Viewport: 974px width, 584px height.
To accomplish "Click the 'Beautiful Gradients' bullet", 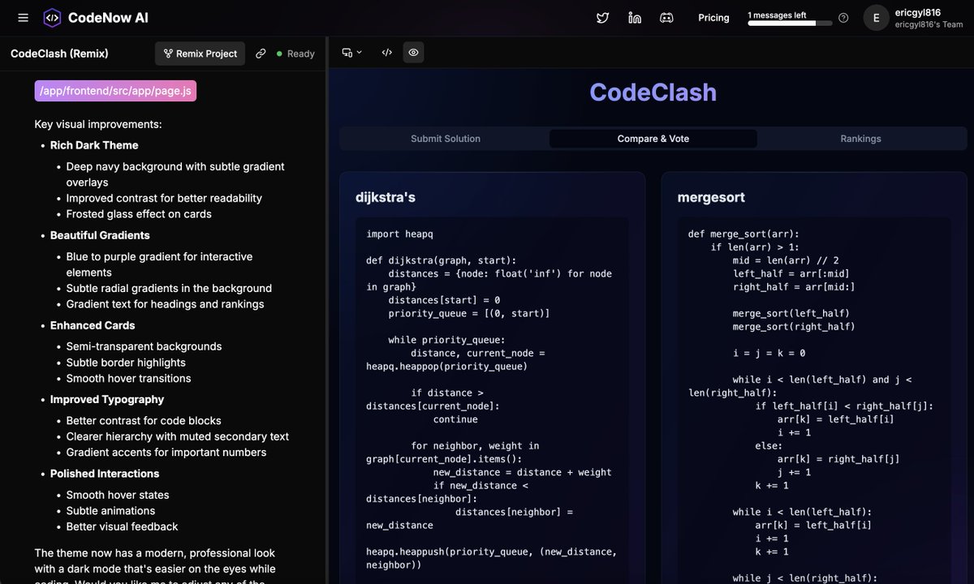I will (x=100, y=235).
